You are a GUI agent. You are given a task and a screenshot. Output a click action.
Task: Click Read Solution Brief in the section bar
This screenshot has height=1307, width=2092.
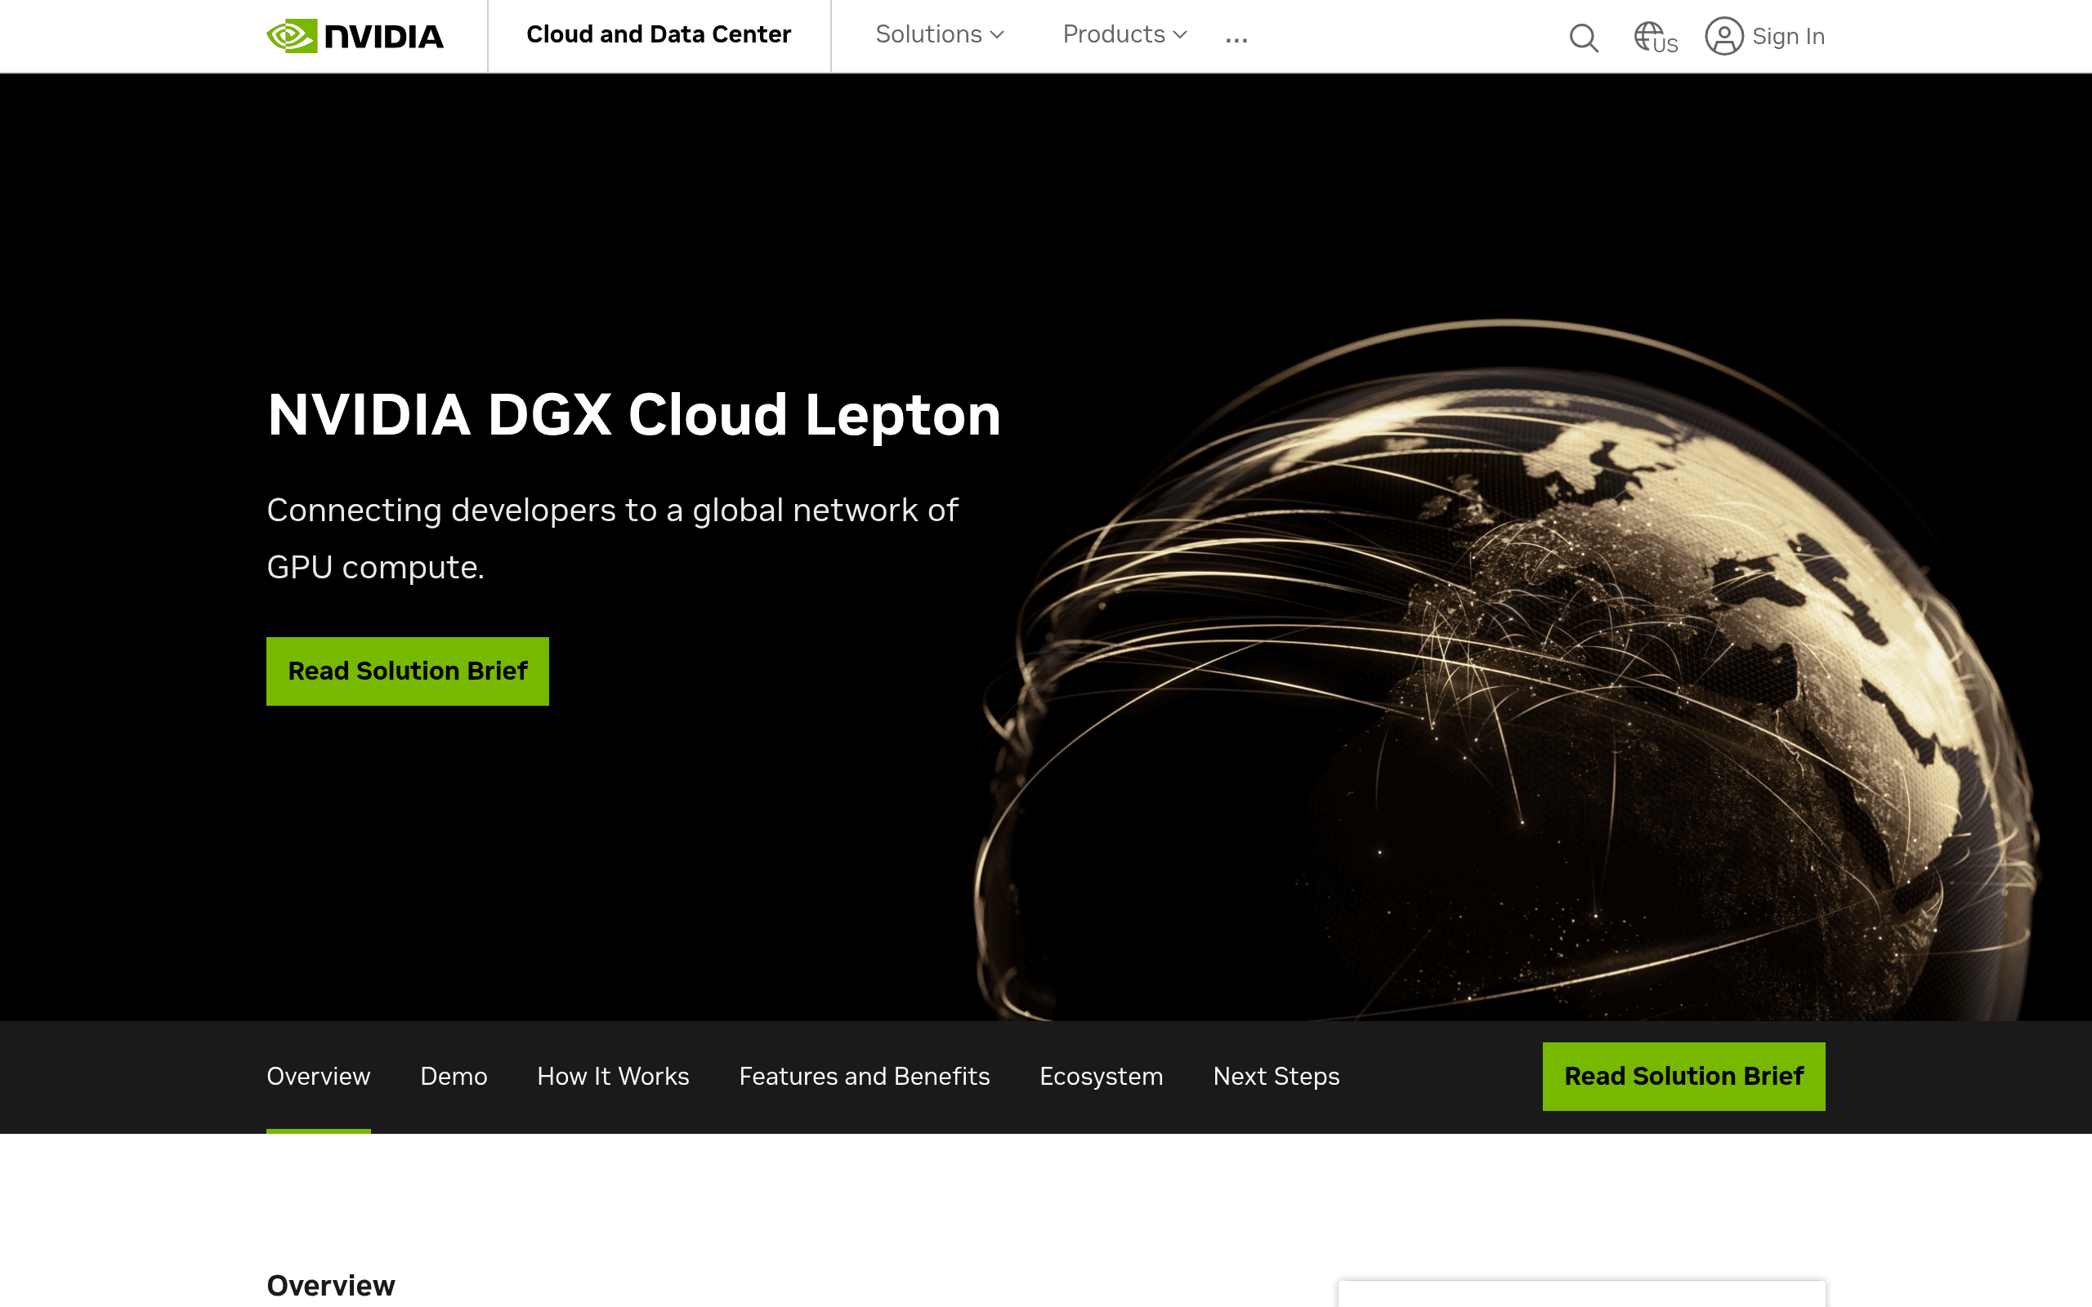pos(1684,1076)
